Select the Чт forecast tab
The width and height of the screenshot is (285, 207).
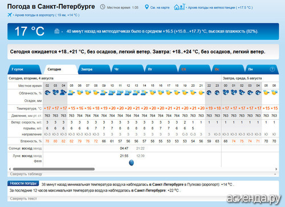point(128,69)
